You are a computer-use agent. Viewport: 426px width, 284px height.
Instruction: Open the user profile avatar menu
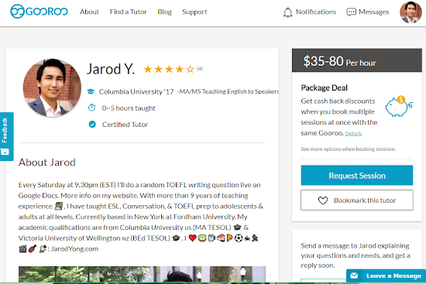point(411,12)
